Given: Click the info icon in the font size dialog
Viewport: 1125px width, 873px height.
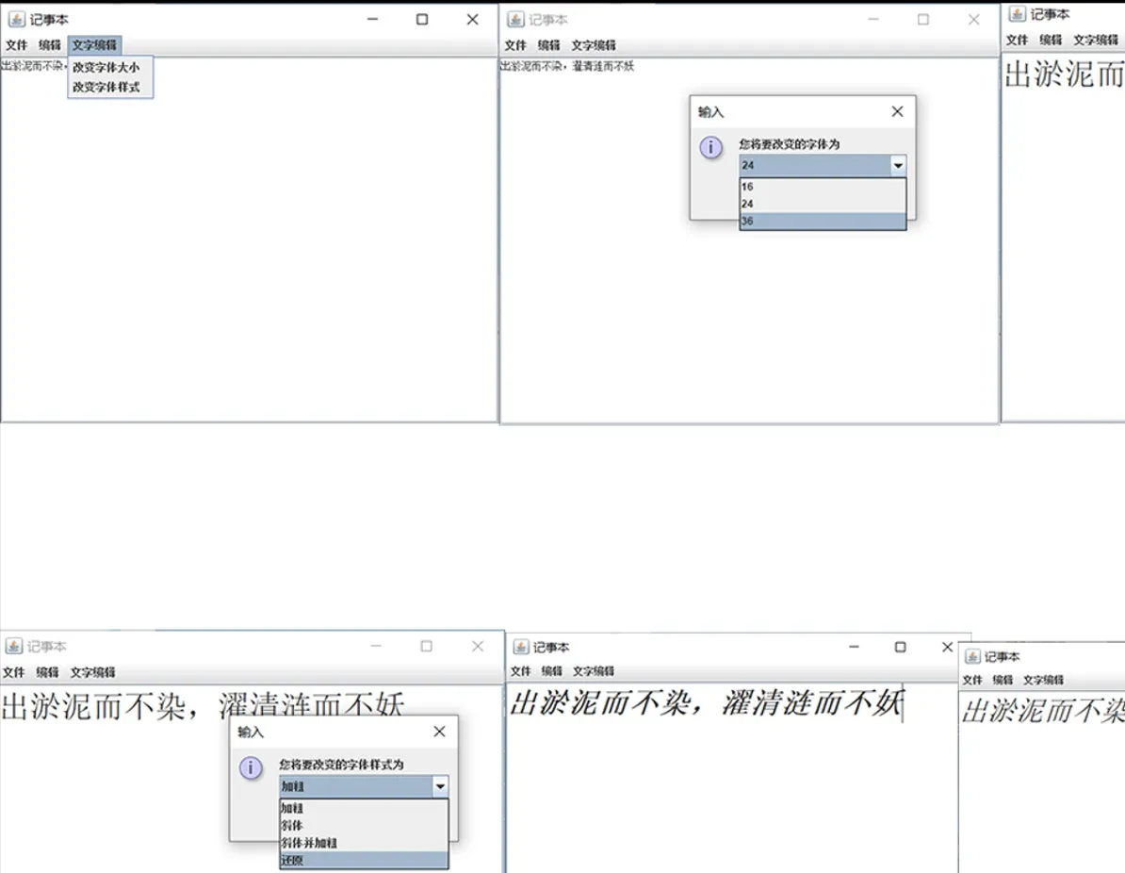Looking at the screenshot, I should tap(711, 147).
